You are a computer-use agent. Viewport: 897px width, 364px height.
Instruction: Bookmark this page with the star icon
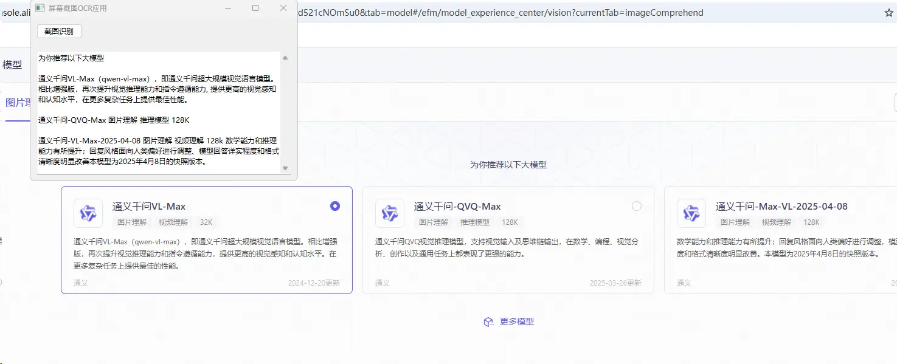tap(889, 12)
